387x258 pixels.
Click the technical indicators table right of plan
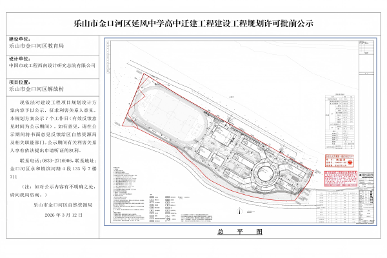coord(340,122)
